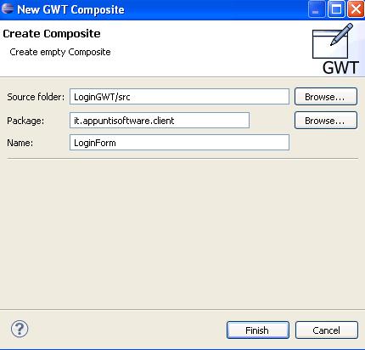
Task: Click the large GWT lettering in banner
Action: click(340, 68)
